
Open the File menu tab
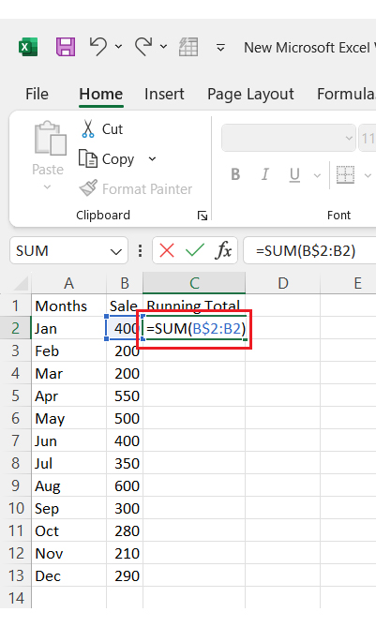[37, 94]
